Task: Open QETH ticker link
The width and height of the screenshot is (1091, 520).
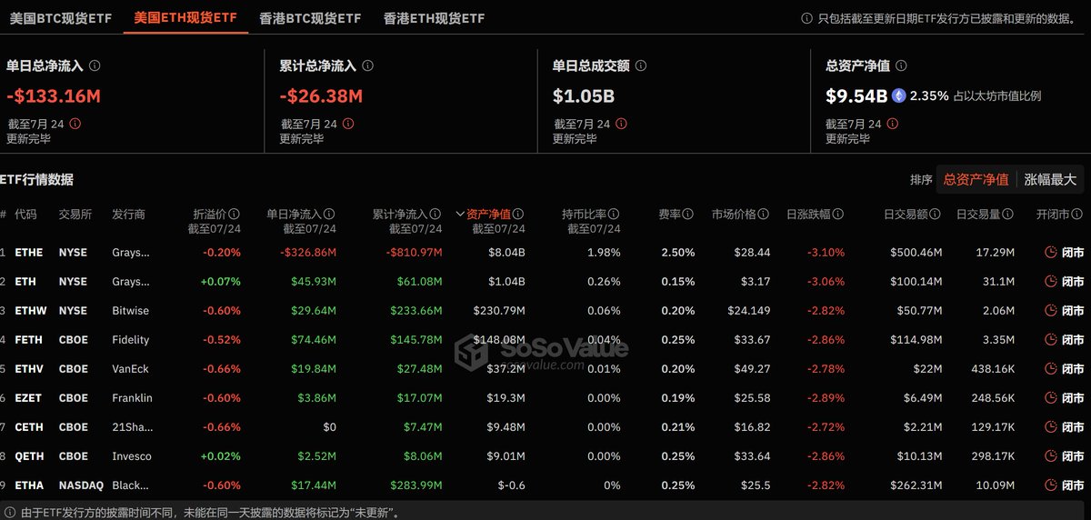Action: point(29,455)
